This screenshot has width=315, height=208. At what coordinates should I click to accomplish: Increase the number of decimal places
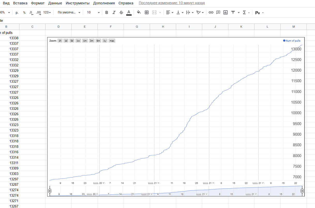click(x=39, y=12)
